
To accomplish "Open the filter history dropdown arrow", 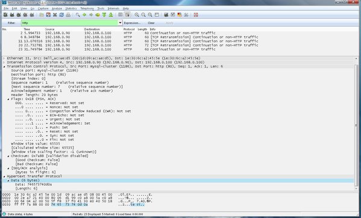I will pyautogui.click(x=120, y=23).
